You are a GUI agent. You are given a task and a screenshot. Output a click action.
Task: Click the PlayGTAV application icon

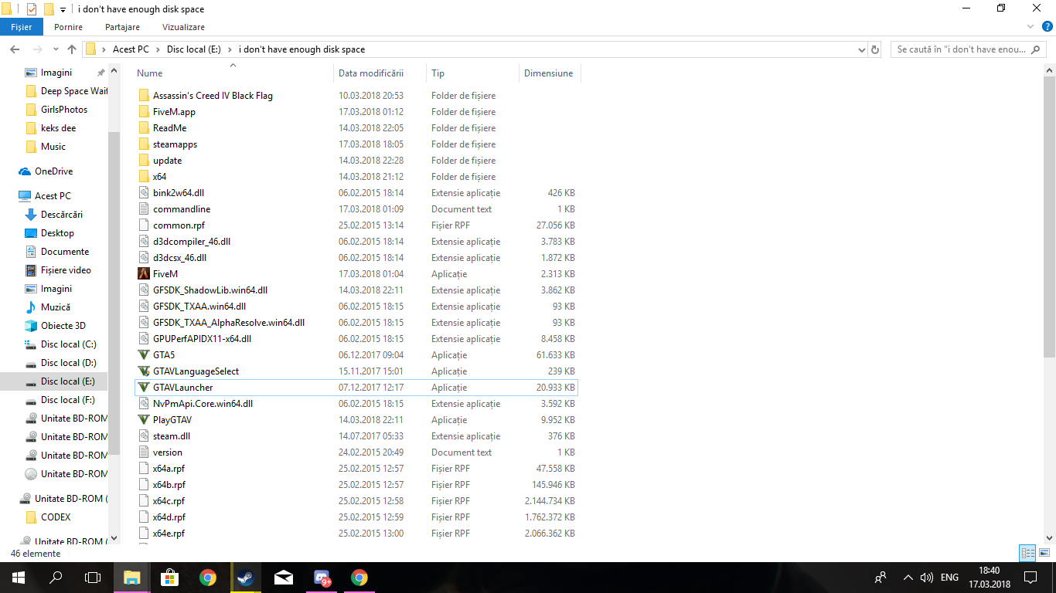tap(143, 420)
